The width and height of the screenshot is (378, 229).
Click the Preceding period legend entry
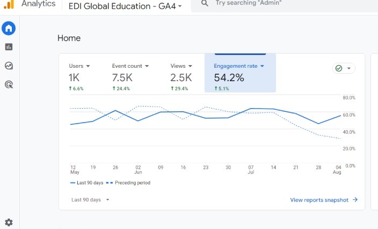click(x=128, y=183)
